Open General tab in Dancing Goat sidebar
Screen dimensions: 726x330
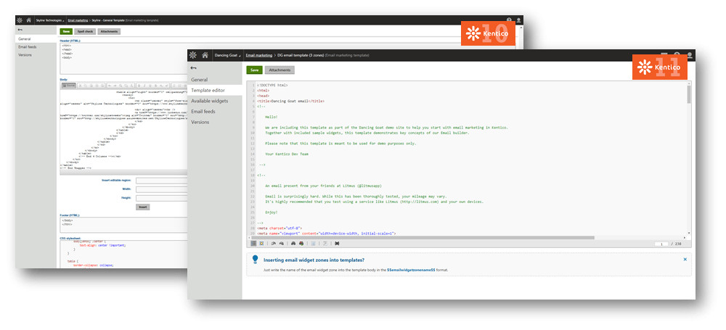215,80
